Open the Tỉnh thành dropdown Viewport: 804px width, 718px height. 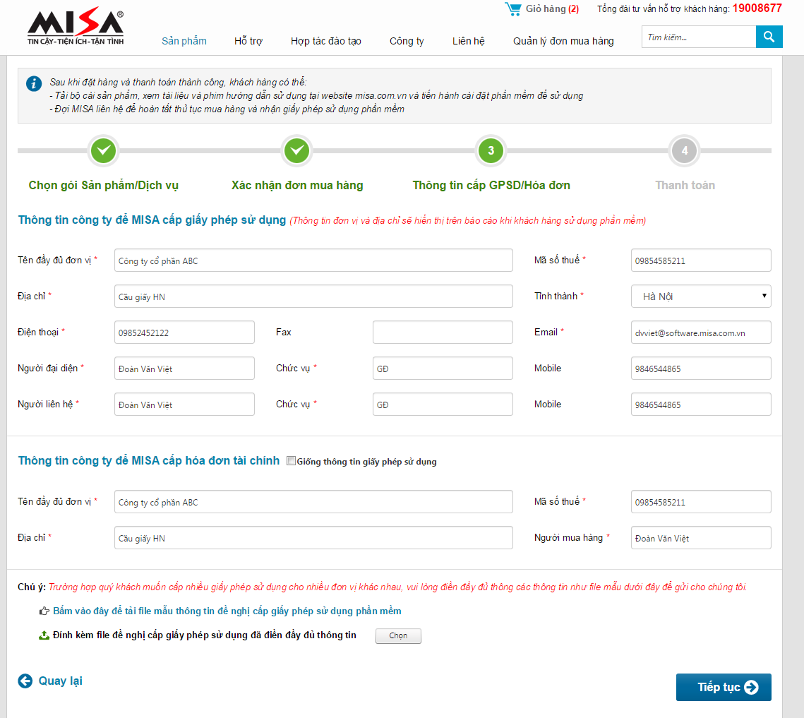tap(700, 297)
